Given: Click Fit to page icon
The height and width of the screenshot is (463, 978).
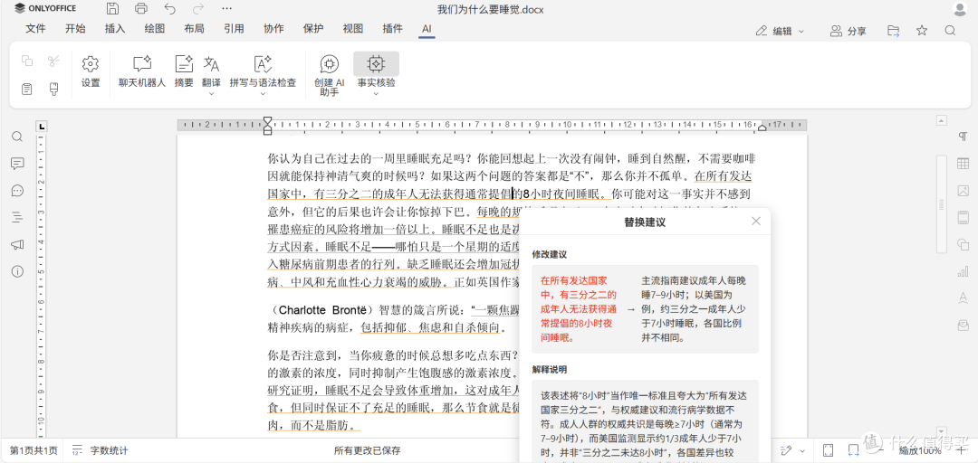Looking at the screenshot, I should (x=829, y=450).
